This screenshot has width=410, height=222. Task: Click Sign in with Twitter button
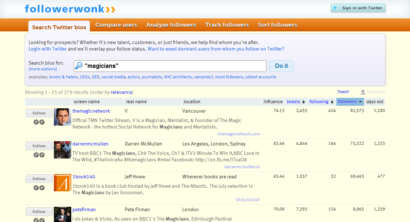click(x=358, y=8)
